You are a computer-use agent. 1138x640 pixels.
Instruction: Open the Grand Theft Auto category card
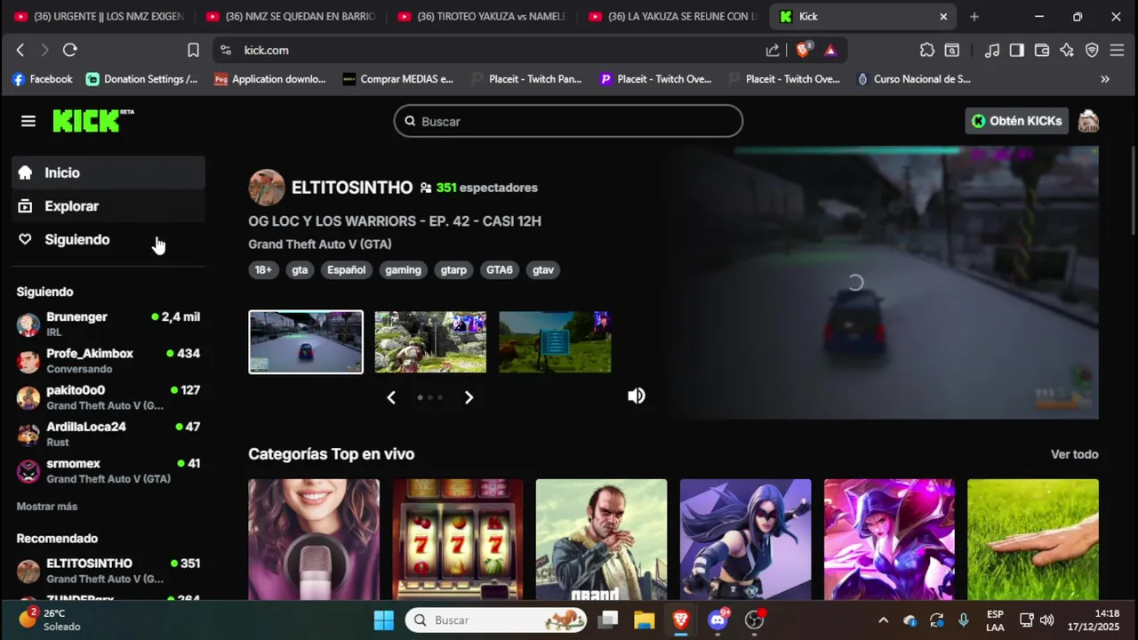(x=601, y=540)
